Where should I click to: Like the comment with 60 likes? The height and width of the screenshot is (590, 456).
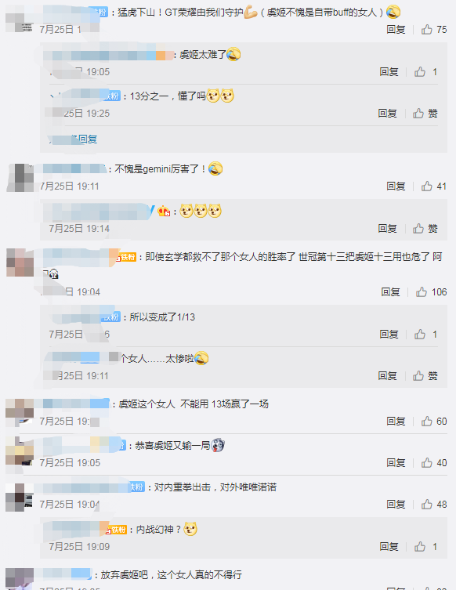pyautogui.click(x=427, y=421)
